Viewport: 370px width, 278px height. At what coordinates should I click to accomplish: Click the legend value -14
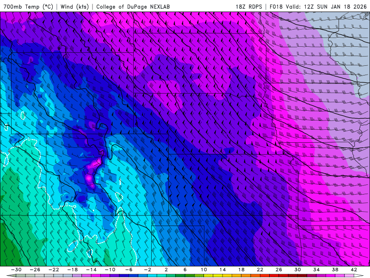pyautogui.click(x=91, y=270)
